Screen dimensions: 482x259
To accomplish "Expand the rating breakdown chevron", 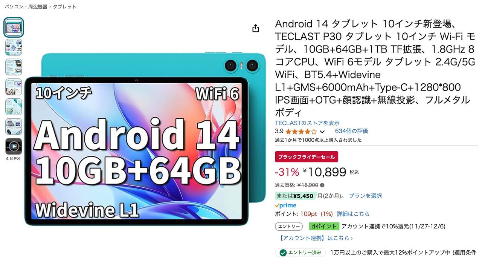I will [322, 132].
